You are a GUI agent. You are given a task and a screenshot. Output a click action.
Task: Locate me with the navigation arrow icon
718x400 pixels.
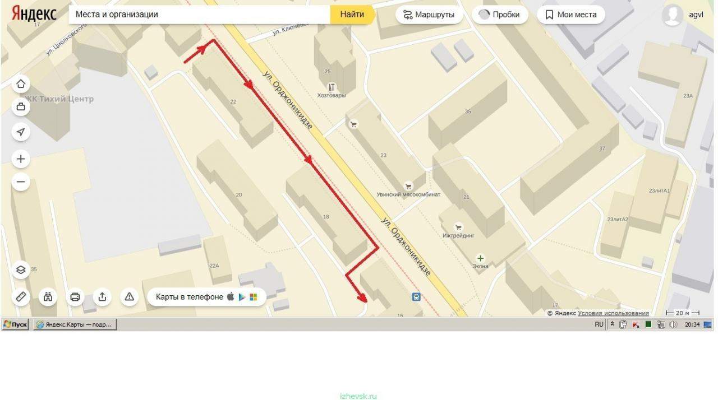(21, 132)
